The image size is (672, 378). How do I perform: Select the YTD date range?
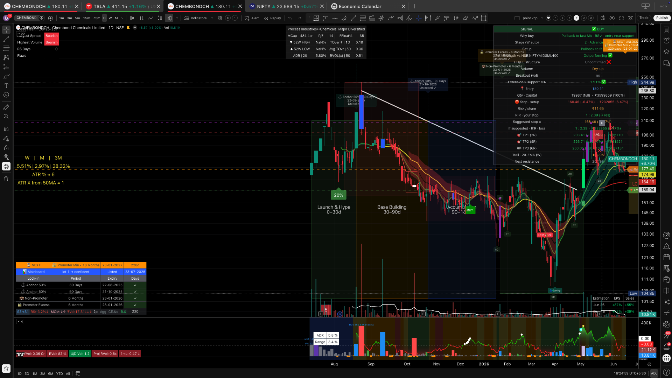(59, 373)
